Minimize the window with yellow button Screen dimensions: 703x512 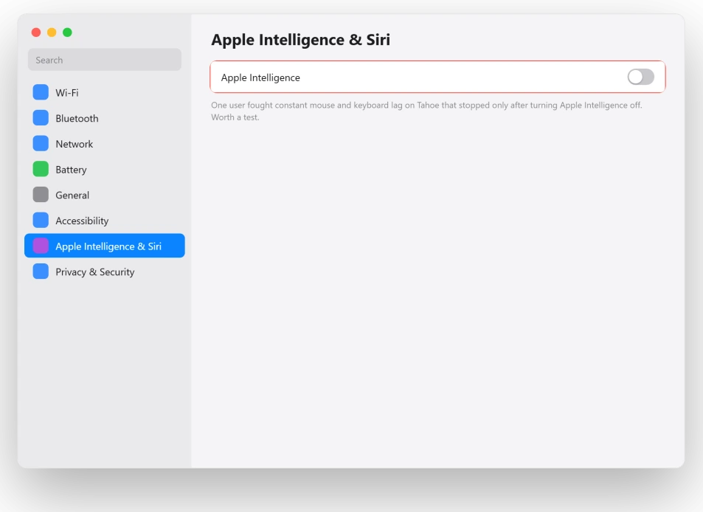coord(52,32)
